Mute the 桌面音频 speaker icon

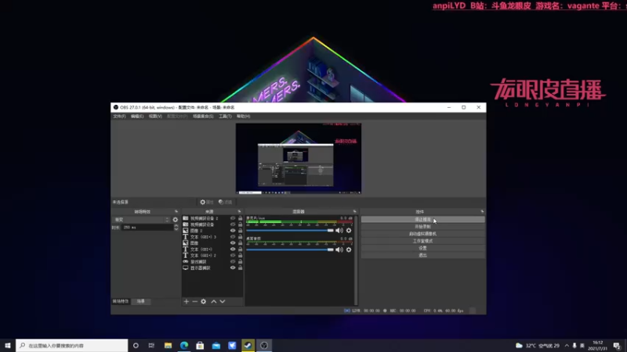coord(339,250)
